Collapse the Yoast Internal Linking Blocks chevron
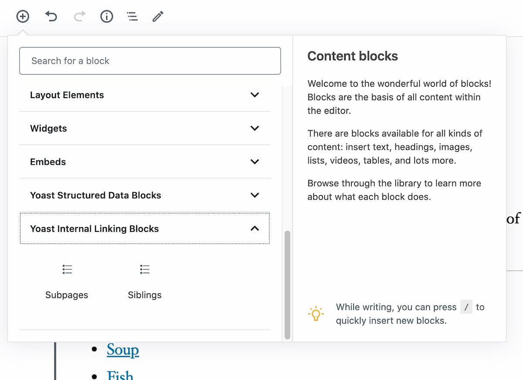The image size is (523, 380). click(x=255, y=229)
